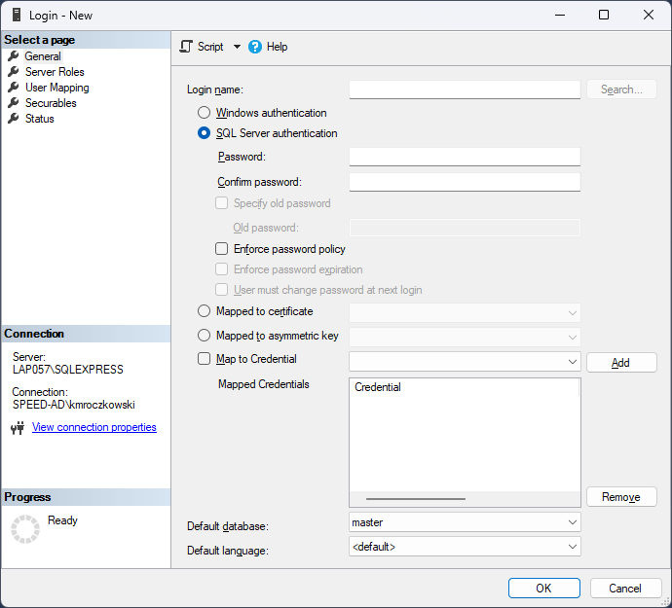The image size is (672, 608).
Task: Check the Map to Credential box
Action: click(x=204, y=358)
